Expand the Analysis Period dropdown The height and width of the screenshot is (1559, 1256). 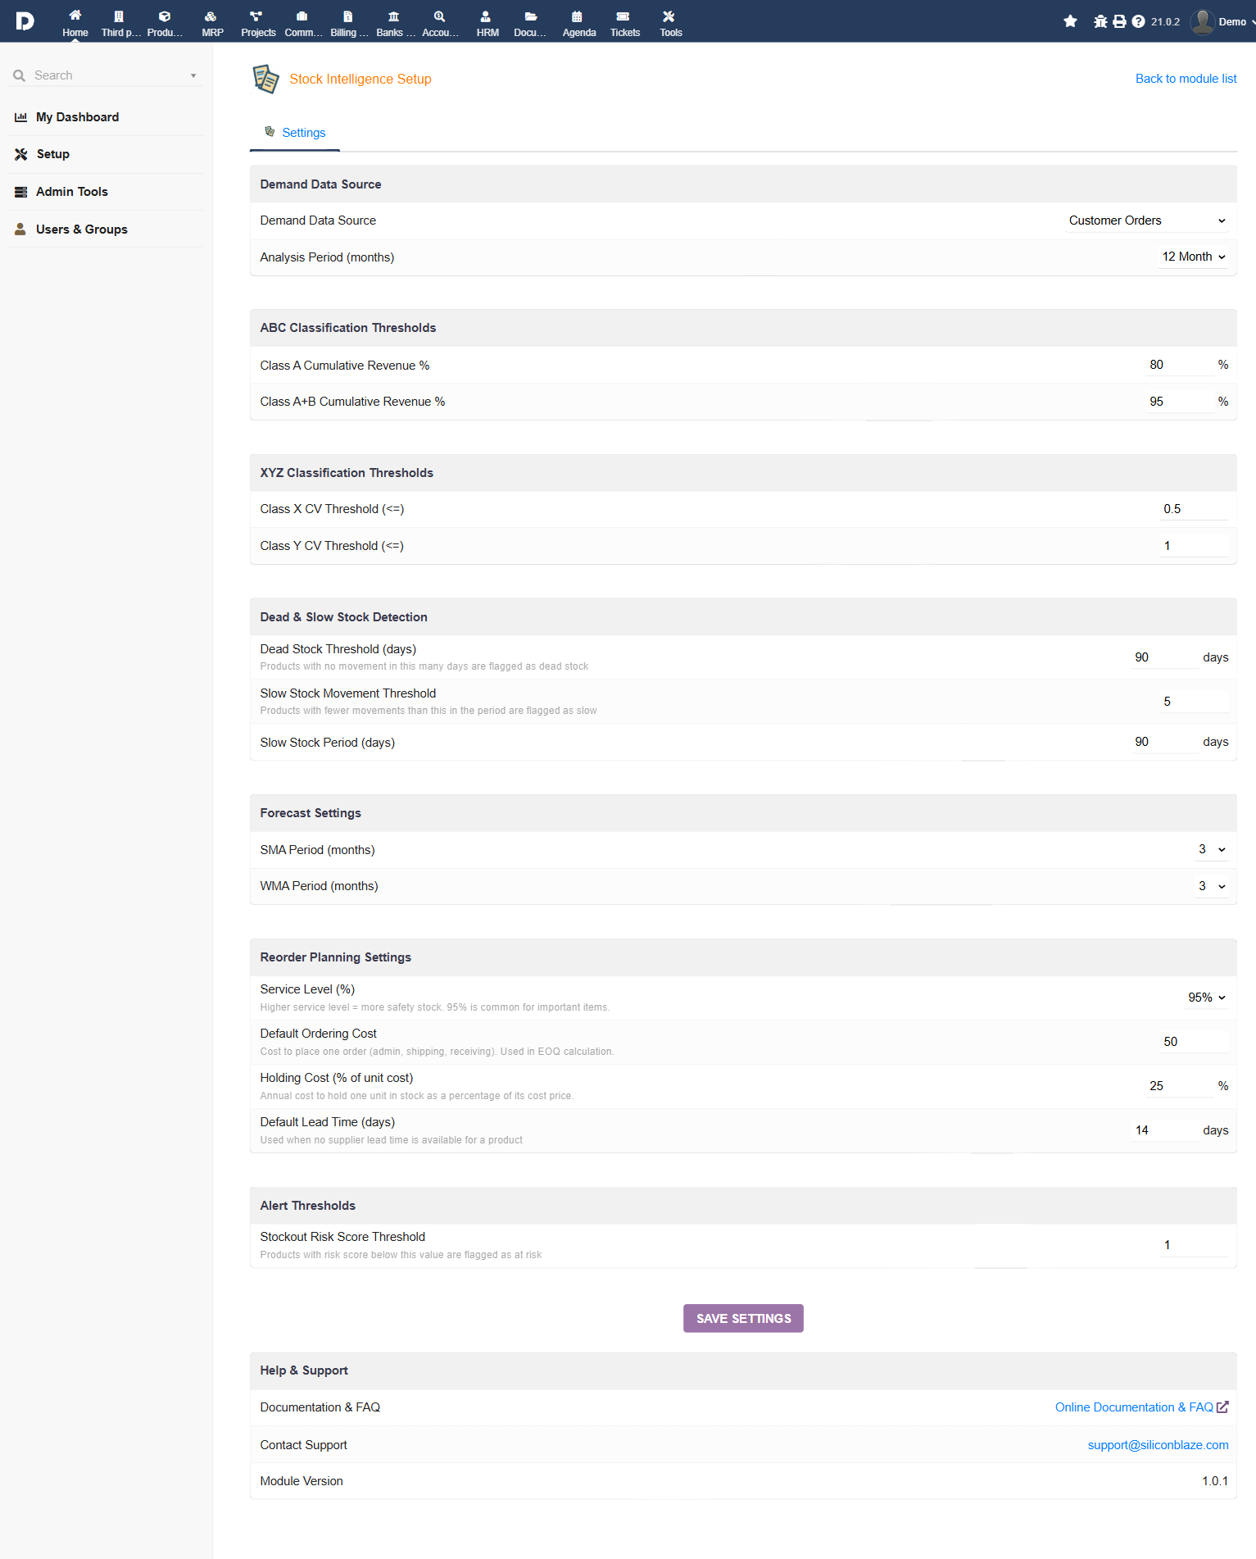click(x=1193, y=257)
